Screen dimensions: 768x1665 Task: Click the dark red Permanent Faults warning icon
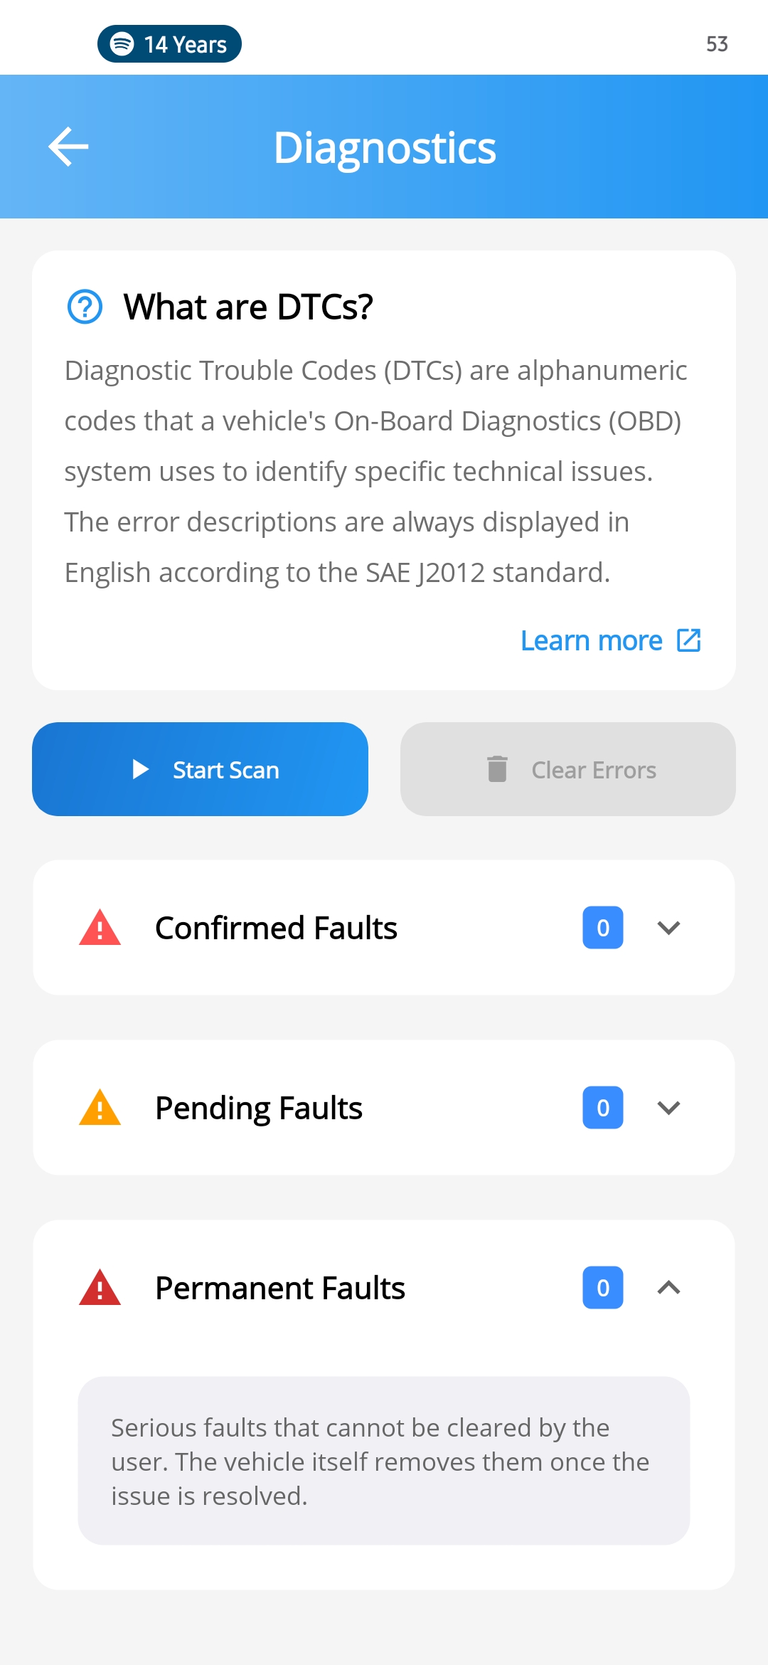100,1288
